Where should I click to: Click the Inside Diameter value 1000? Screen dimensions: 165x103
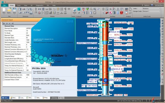(28, 40)
